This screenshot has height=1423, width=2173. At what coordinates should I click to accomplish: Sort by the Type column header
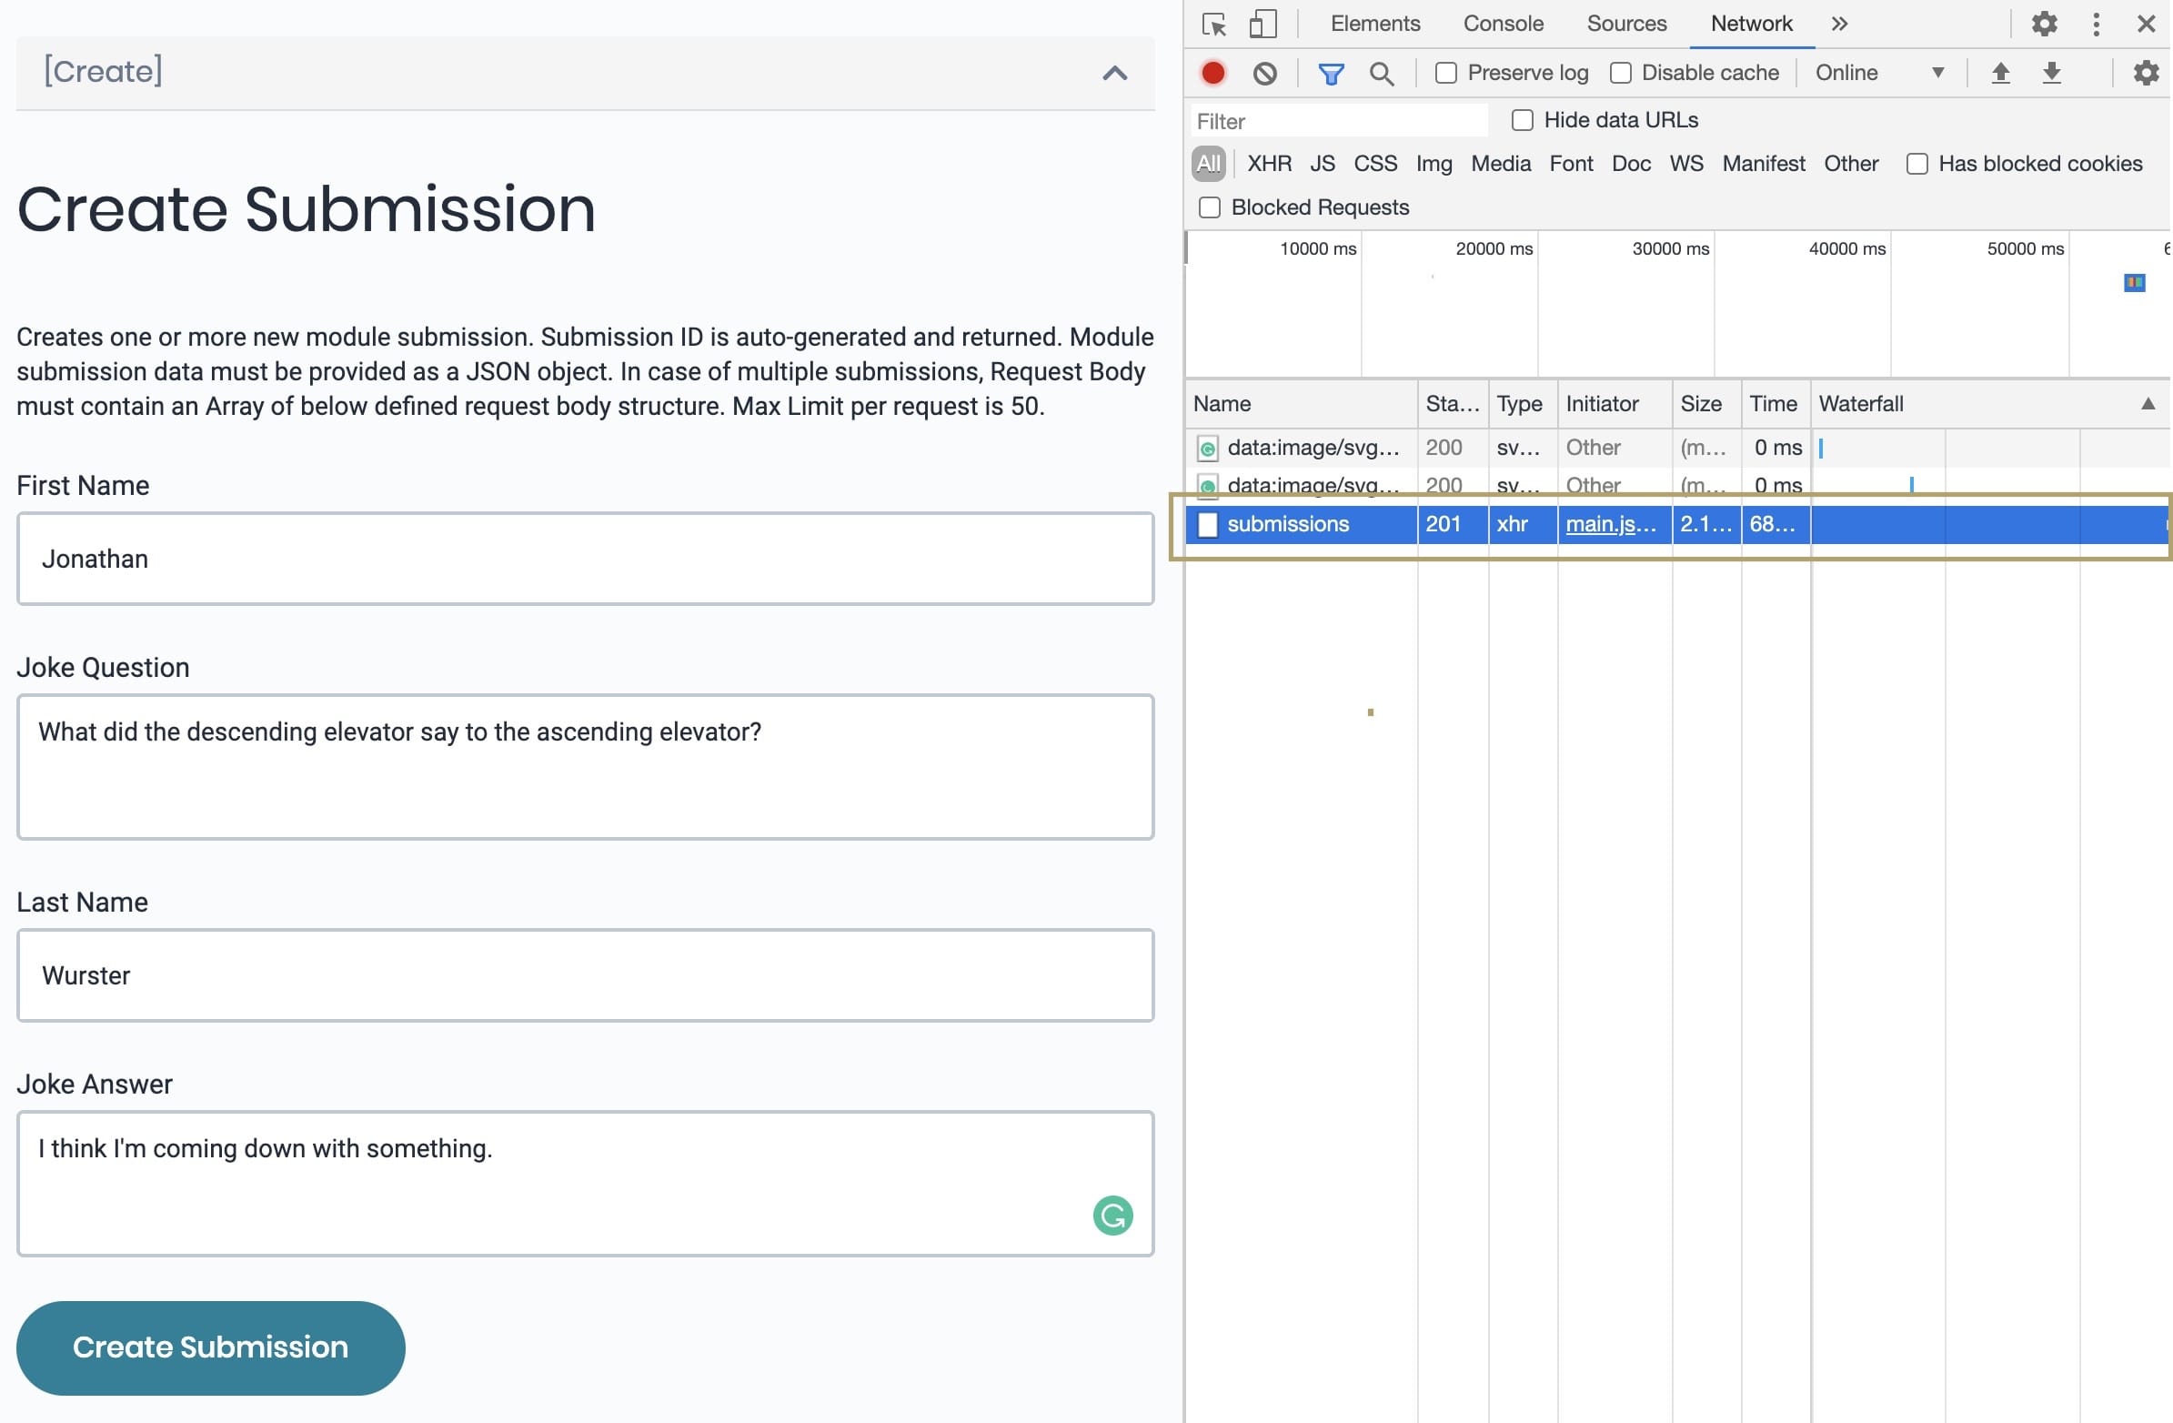click(1522, 404)
